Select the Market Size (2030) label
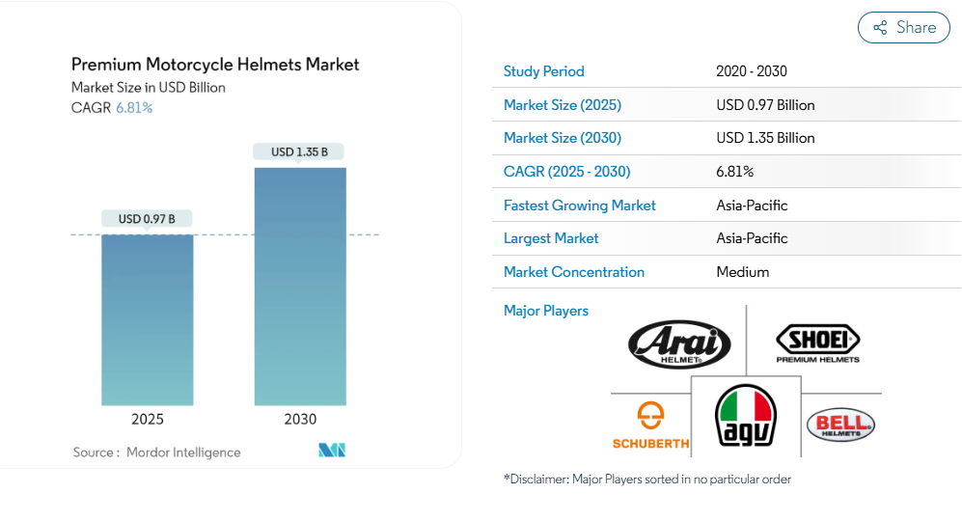962x521 pixels. pyautogui.click(x=562, y=138)
